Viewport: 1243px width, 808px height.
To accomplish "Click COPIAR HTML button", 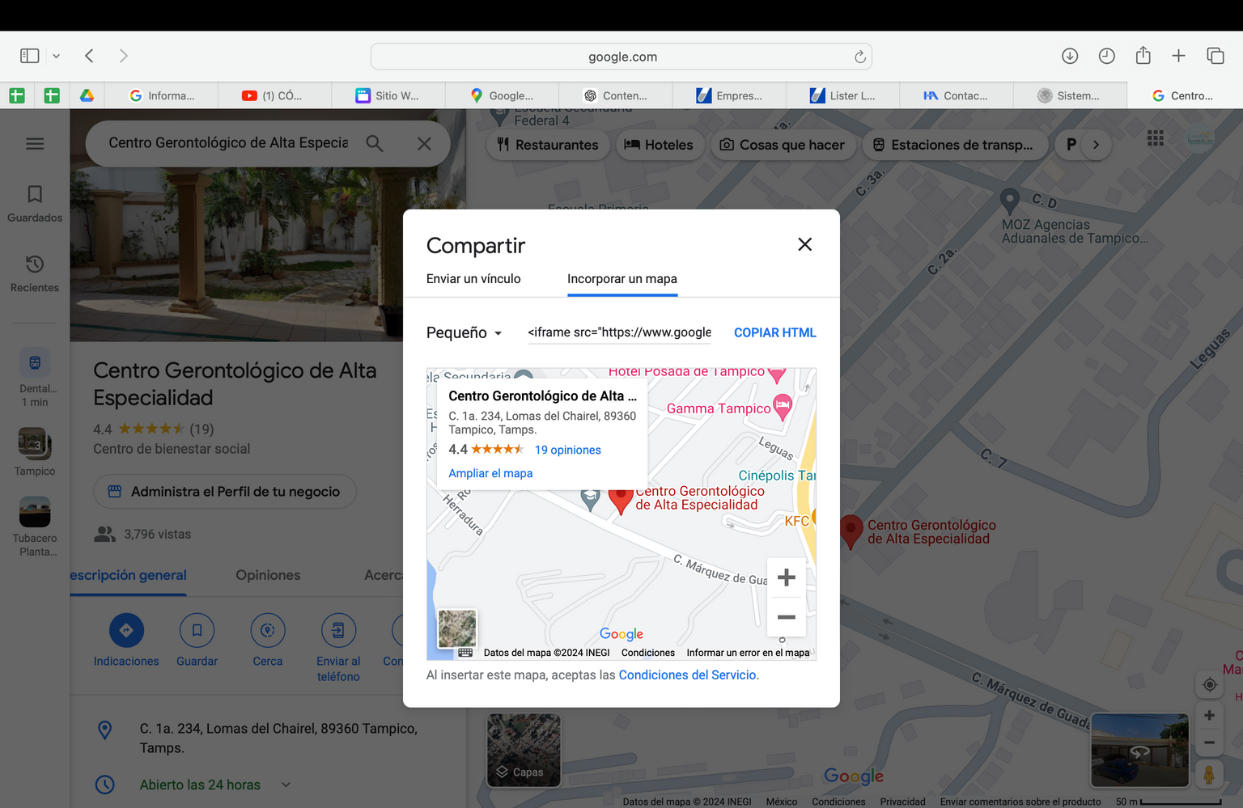I will [x=774, y=332].
